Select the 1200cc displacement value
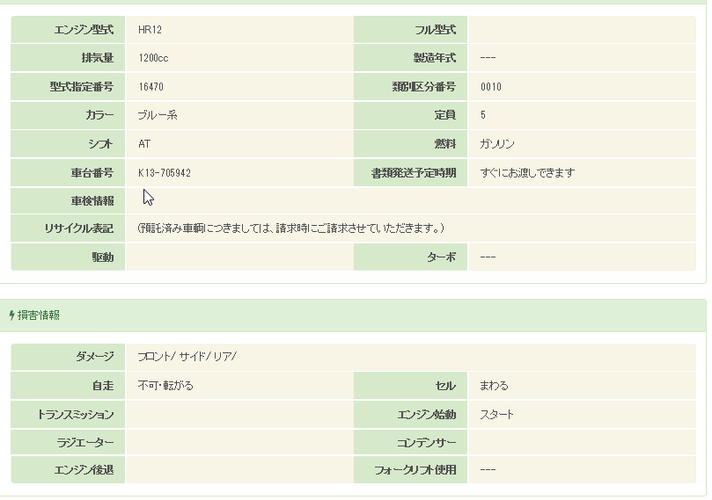The height and width of the screenshot is (500, 712). 153,58
